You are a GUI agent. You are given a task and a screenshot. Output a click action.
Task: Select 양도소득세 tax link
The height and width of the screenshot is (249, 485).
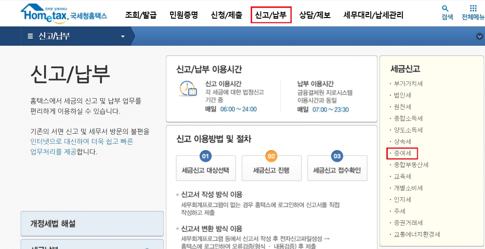pos(408,130)
